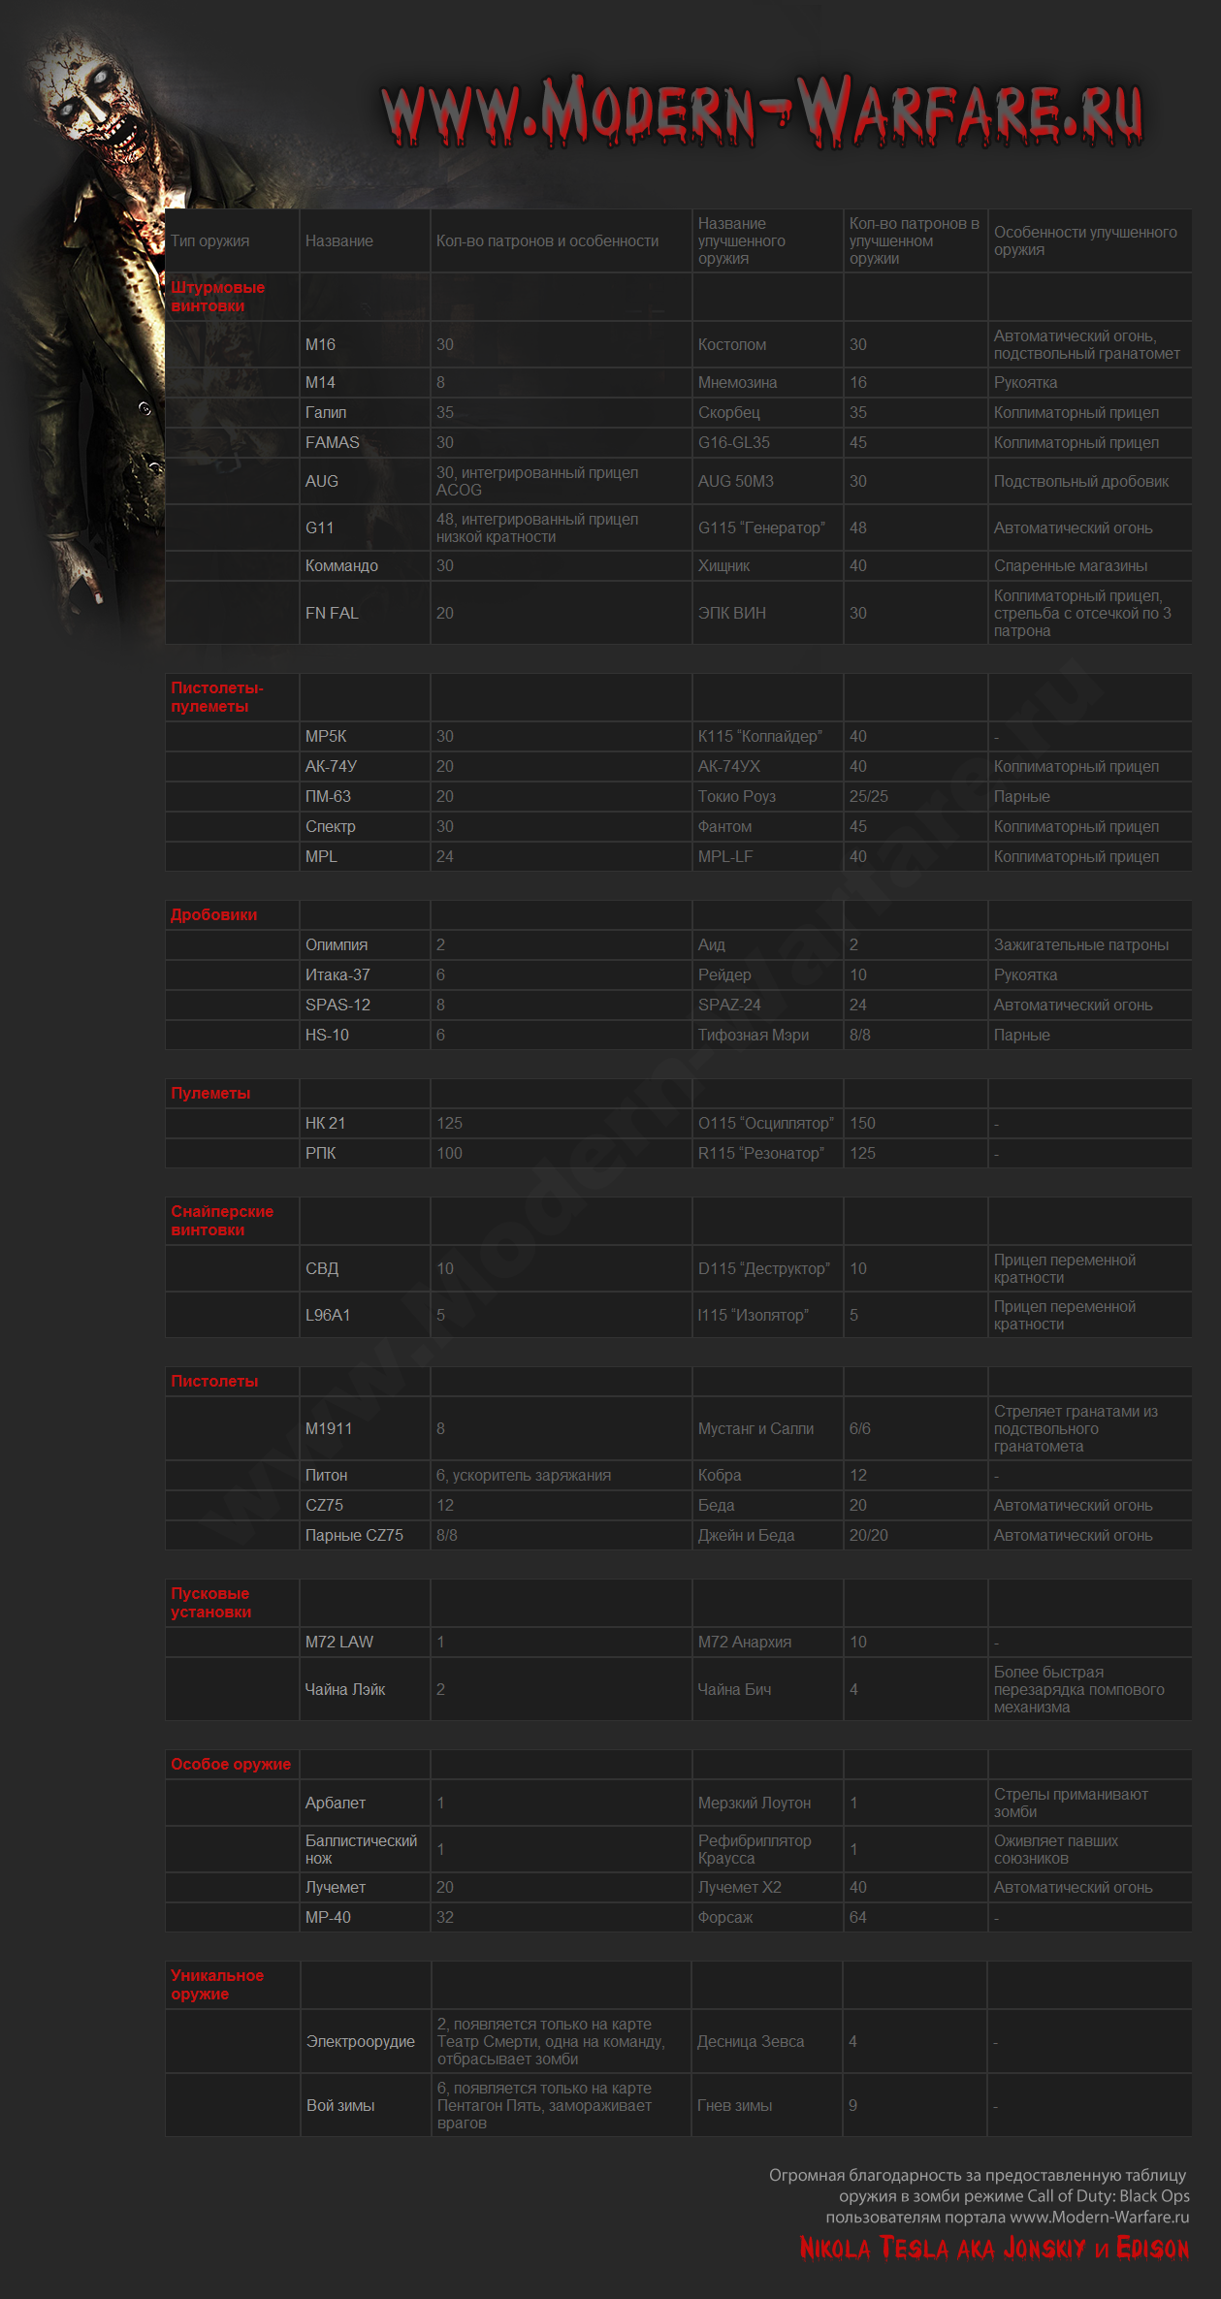1221x2299 pixels.
Task: Select the 'СВД' weapon cell
Action: [x=365, y=1269]
